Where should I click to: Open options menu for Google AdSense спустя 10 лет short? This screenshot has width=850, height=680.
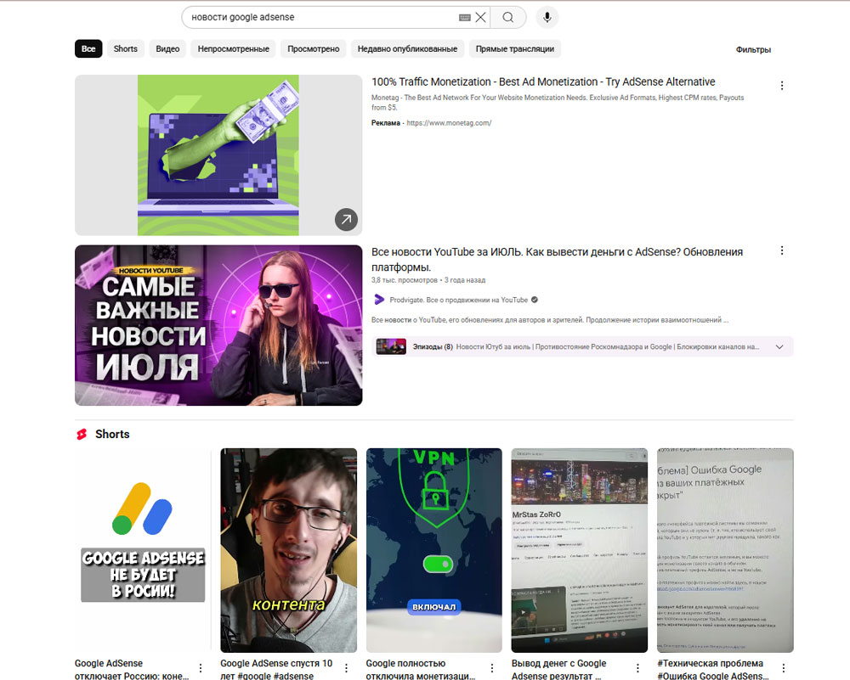(x=347, y=668)
